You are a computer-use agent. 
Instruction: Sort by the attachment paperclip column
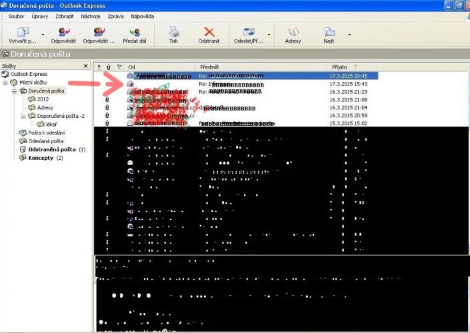click(x=109, y=67)
